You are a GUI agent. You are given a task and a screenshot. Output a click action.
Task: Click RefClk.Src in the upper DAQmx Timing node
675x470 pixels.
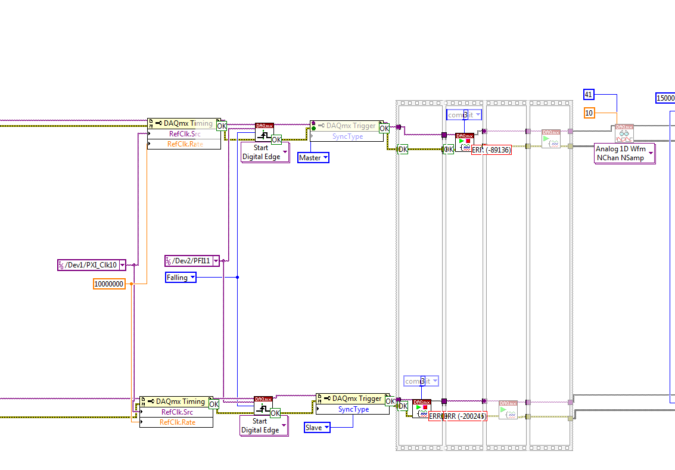click(x=184, y=134)
